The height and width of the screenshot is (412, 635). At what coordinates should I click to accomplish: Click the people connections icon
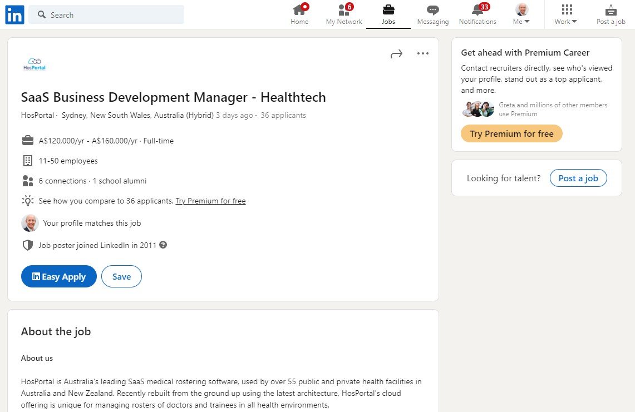27,181
